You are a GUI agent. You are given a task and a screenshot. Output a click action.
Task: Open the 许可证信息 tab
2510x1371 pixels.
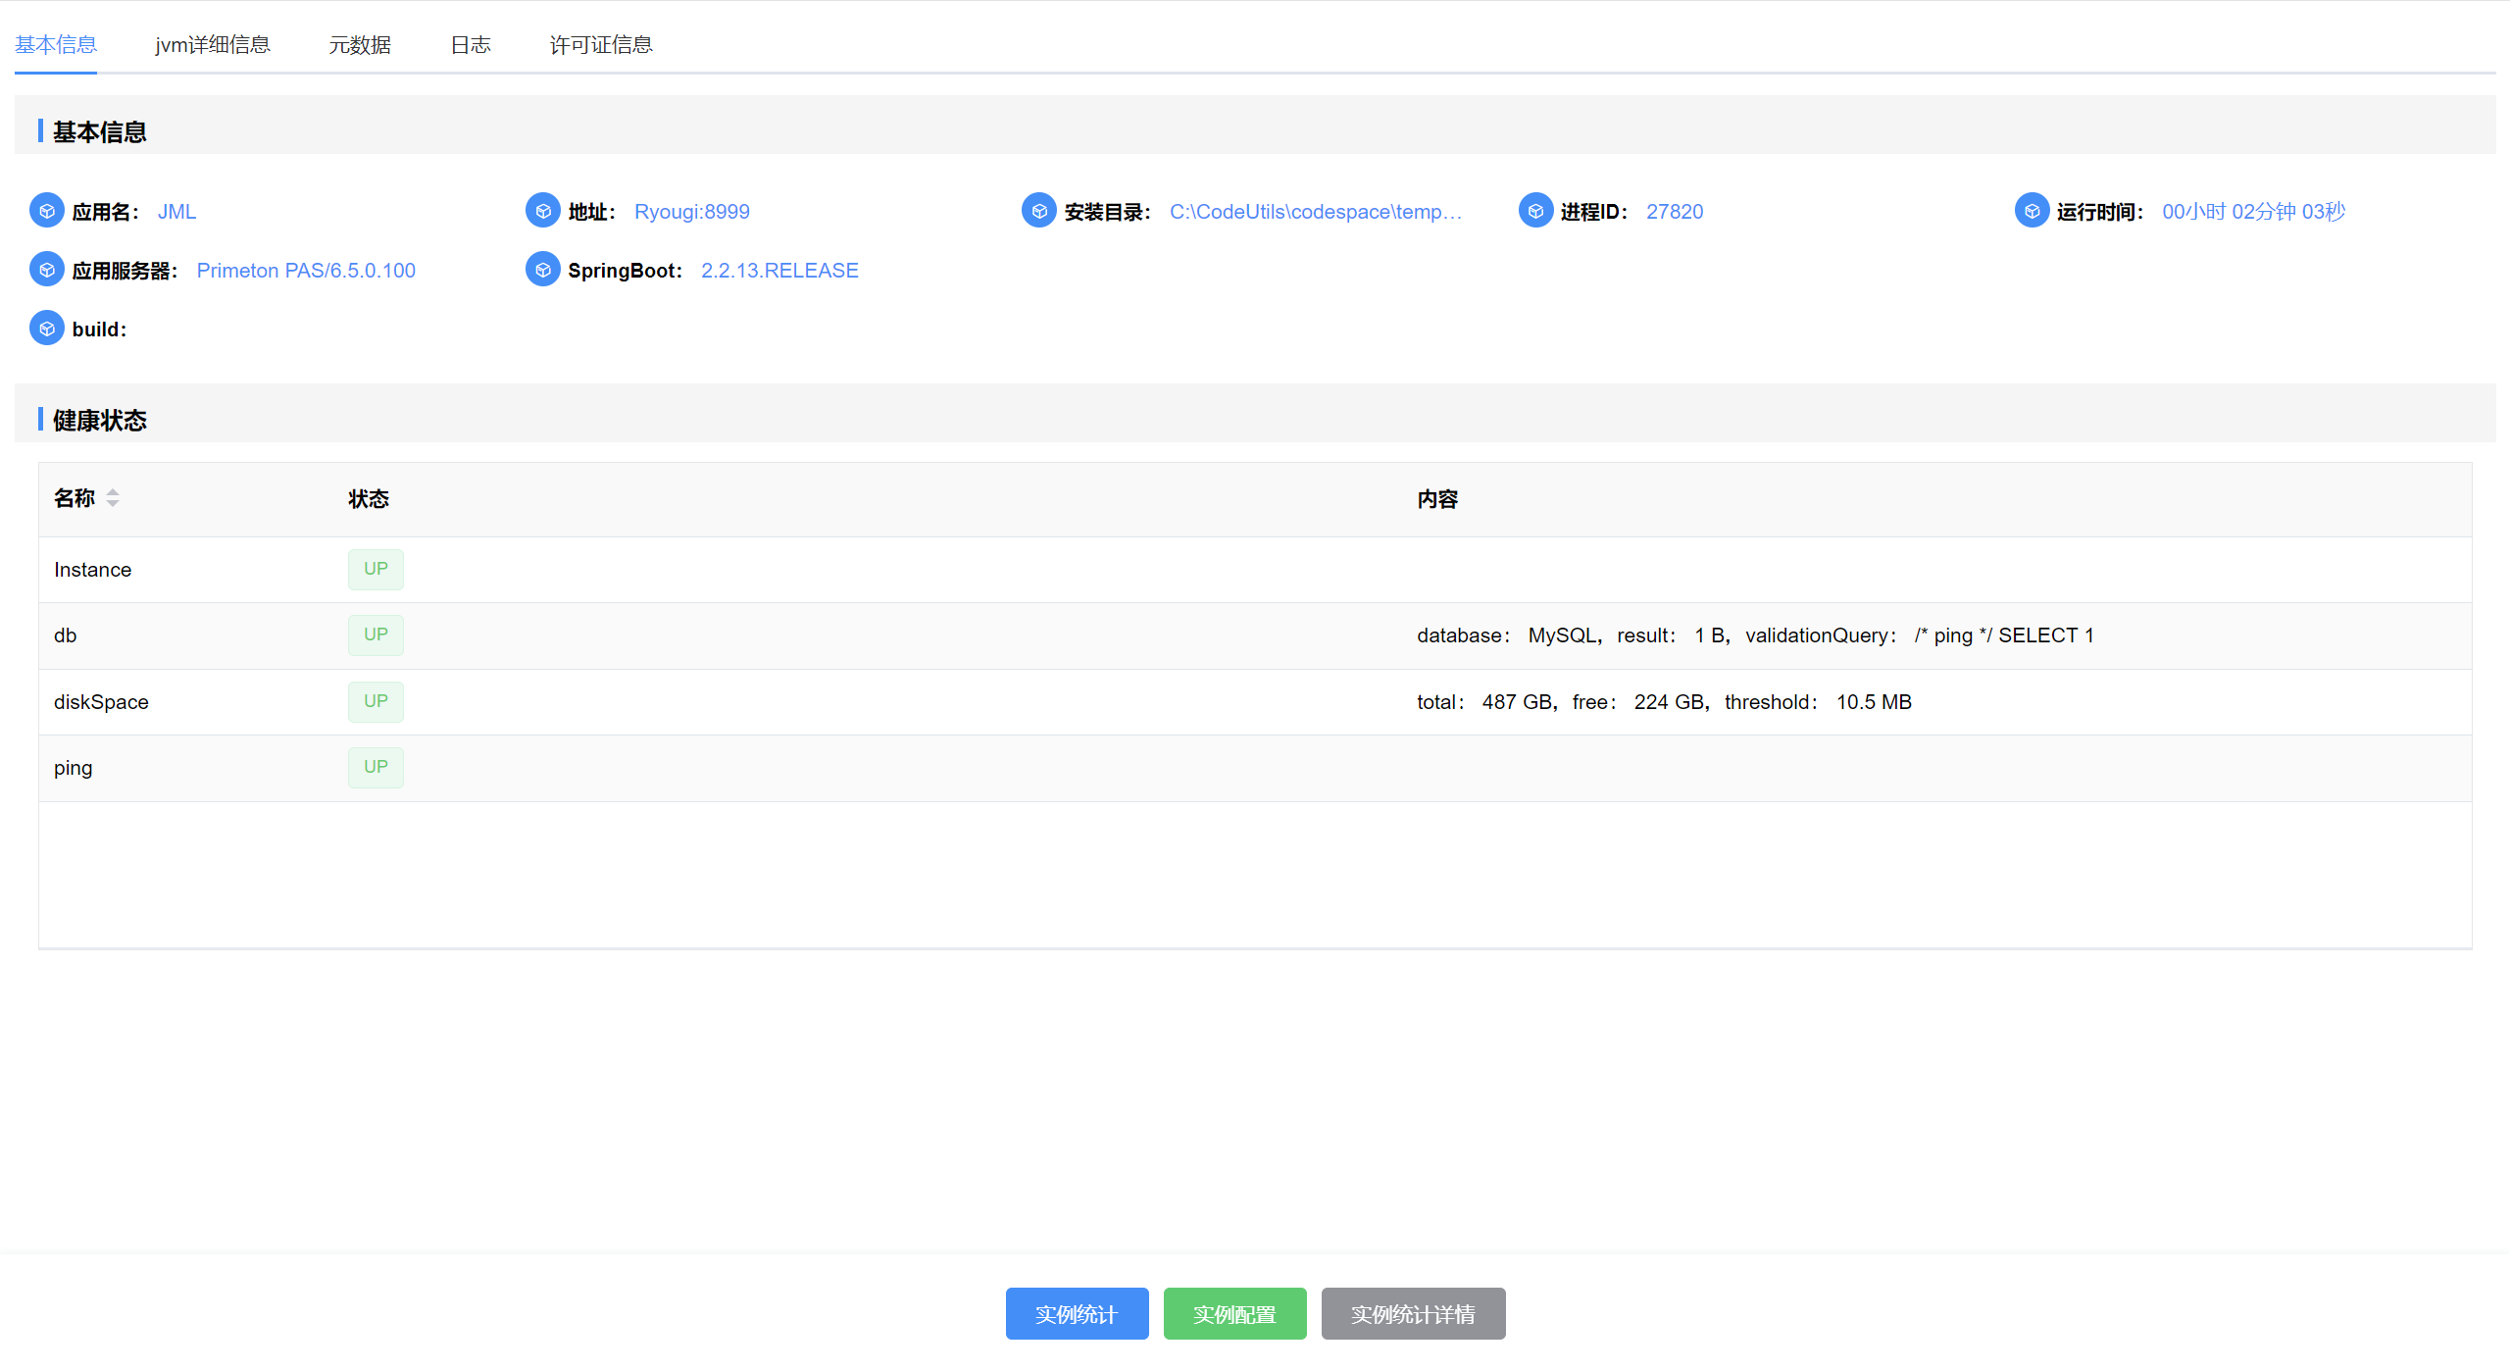(x=601, y=45)
